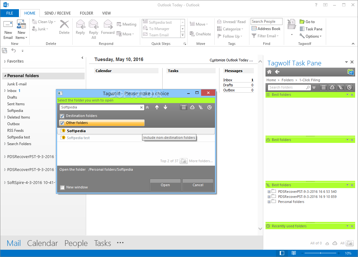Toggle the Other folders checkbox

[x=62, y=123]
